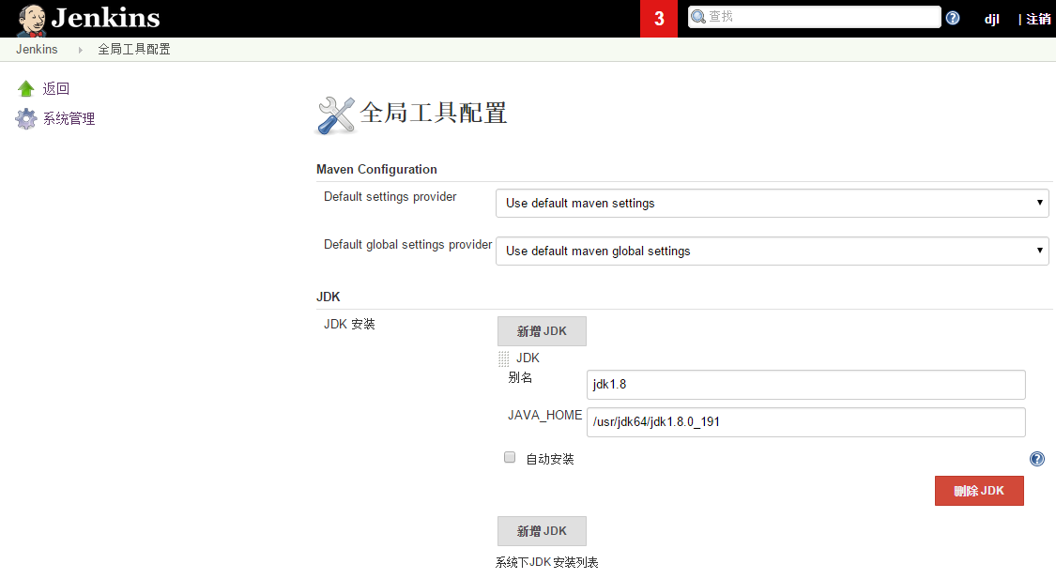1056x579 pixels.
Task: Open help icon for 自动安装
Action: (x=1037, y=459)
